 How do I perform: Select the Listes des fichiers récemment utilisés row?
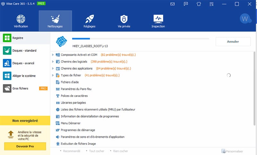coord(152,110)
